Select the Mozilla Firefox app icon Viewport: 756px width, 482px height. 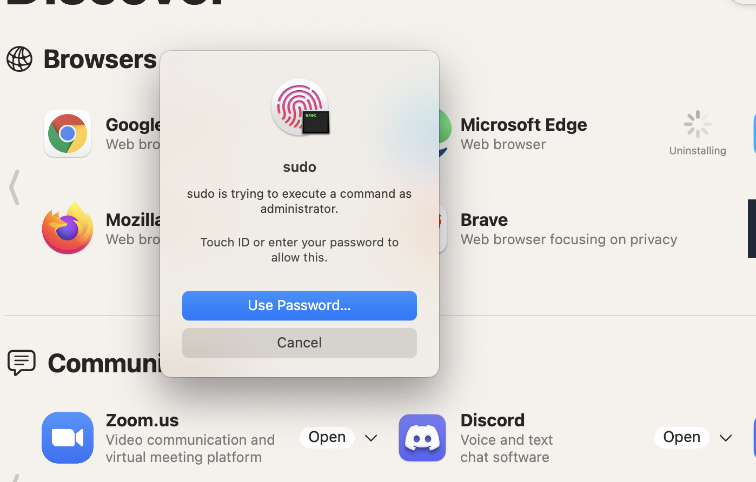tap(68, 228)
